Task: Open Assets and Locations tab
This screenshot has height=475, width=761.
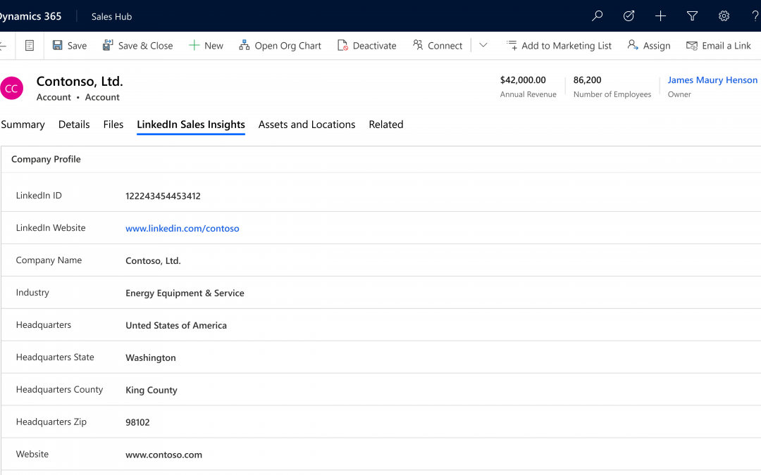Action: click(x=307, y=125)
